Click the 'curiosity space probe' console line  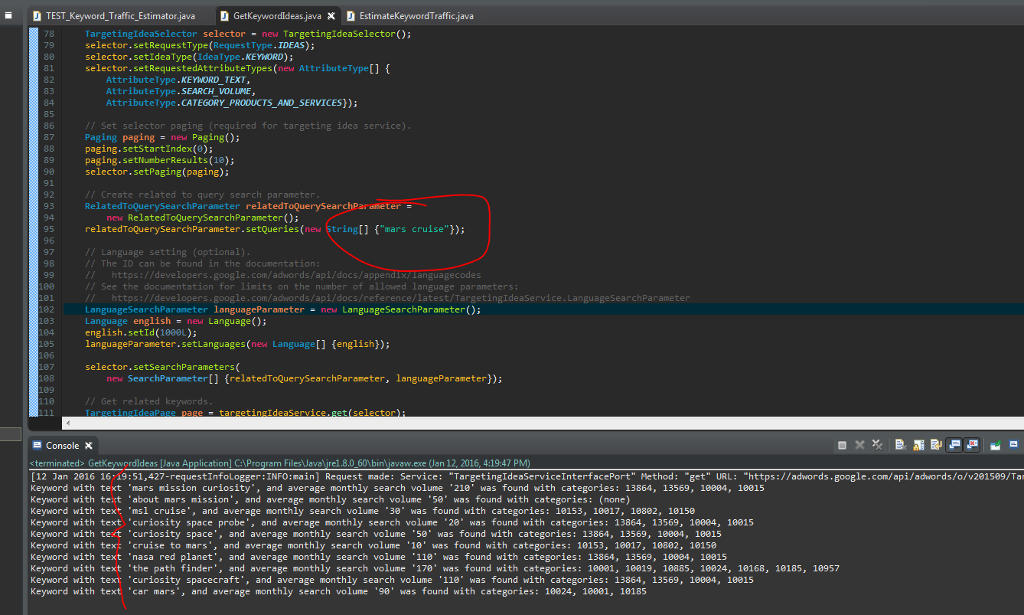coord(392,522)
